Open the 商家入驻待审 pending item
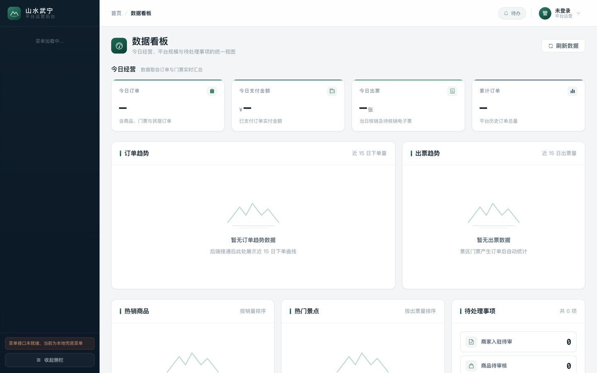The height and width of the screenshot is (373, 597). (x=518, y=342)
